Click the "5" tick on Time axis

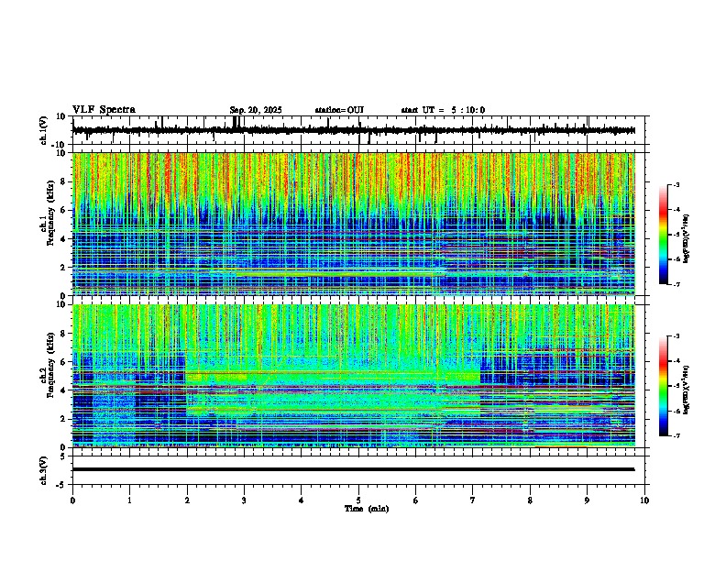(358, 500)
